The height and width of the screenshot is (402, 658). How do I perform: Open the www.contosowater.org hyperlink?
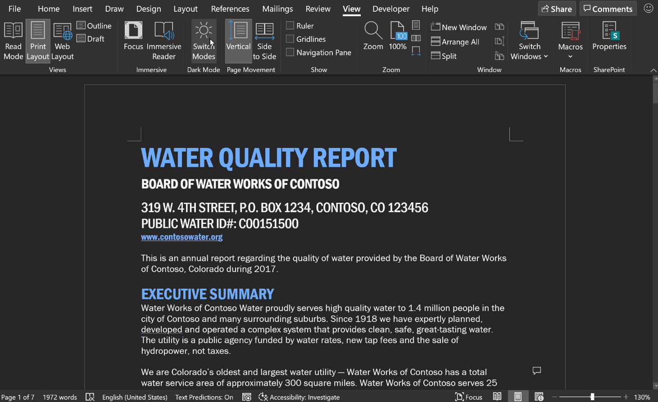tap(182, 237)
